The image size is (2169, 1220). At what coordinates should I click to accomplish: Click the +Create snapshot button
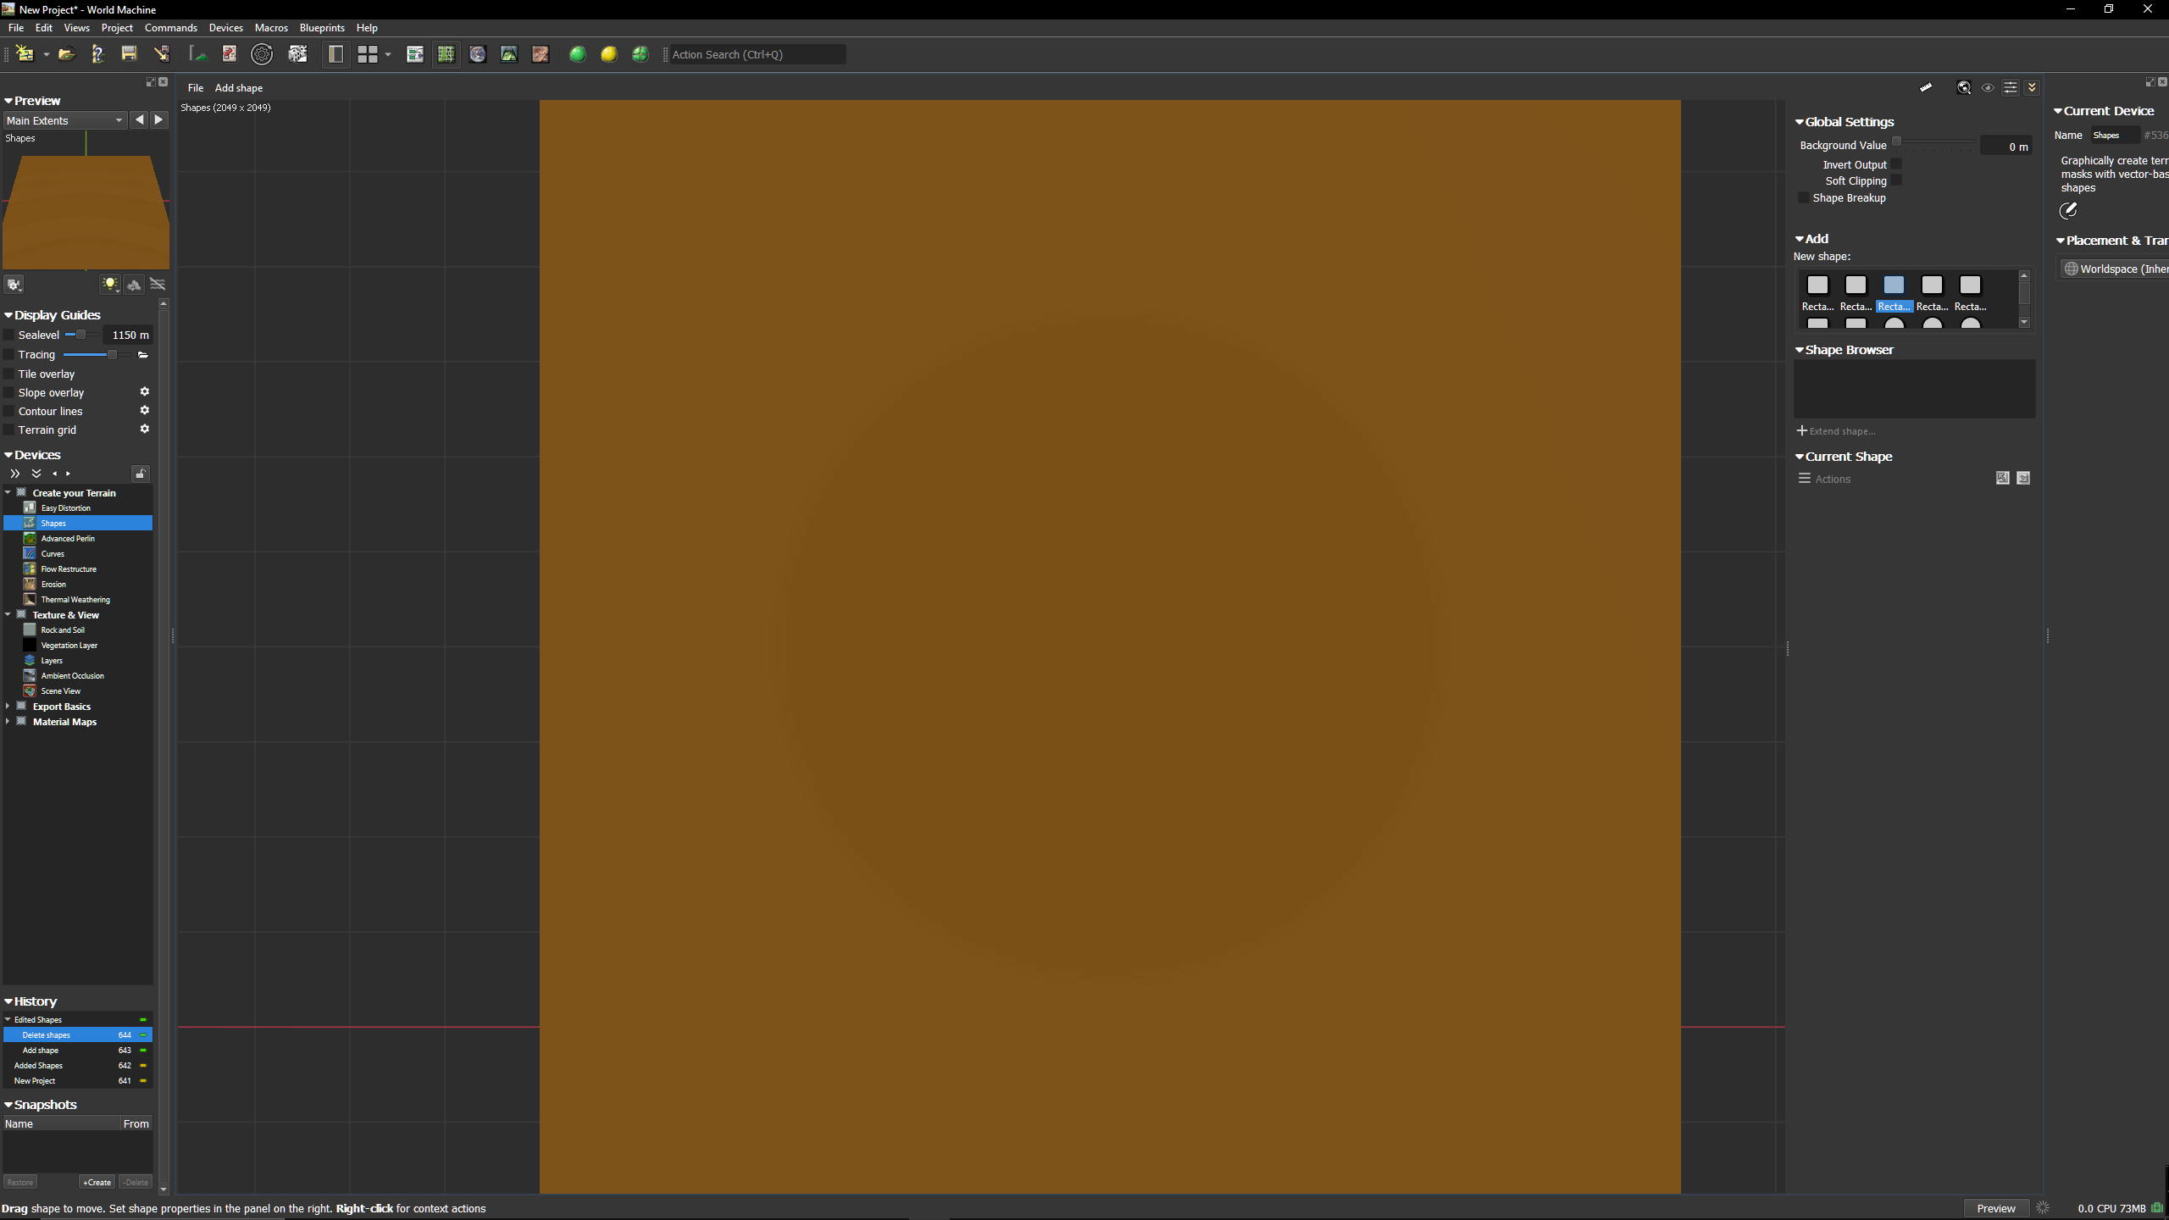[97, 1182]
